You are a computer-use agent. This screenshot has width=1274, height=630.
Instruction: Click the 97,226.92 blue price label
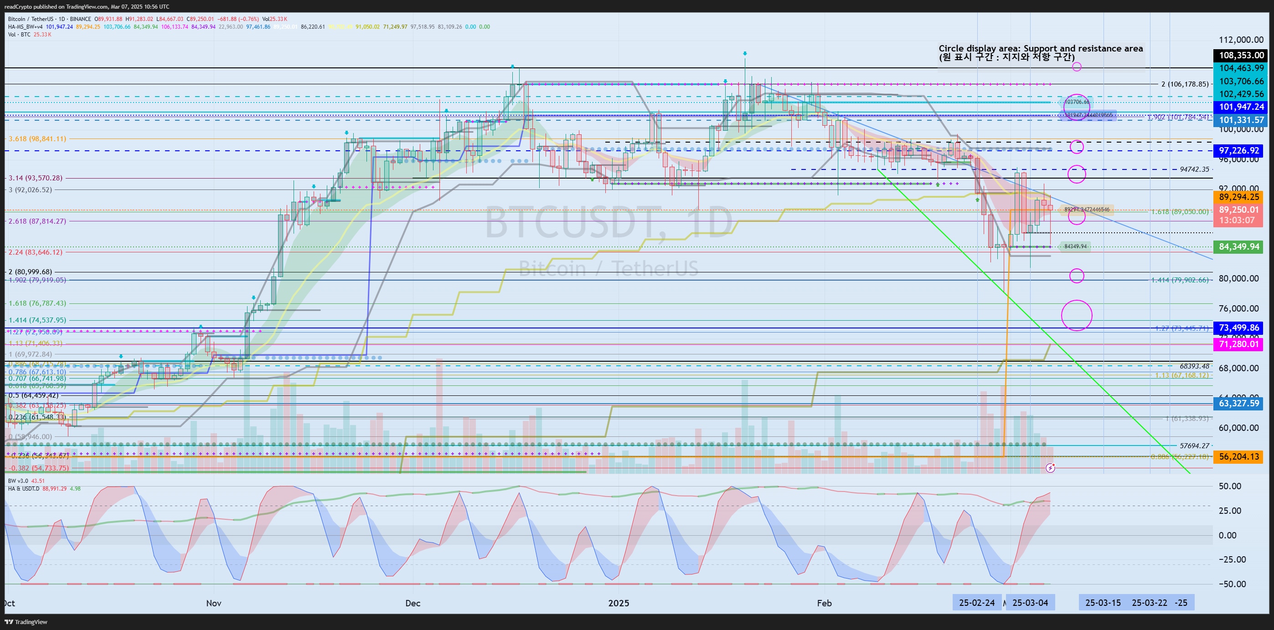pos(1238,151)
